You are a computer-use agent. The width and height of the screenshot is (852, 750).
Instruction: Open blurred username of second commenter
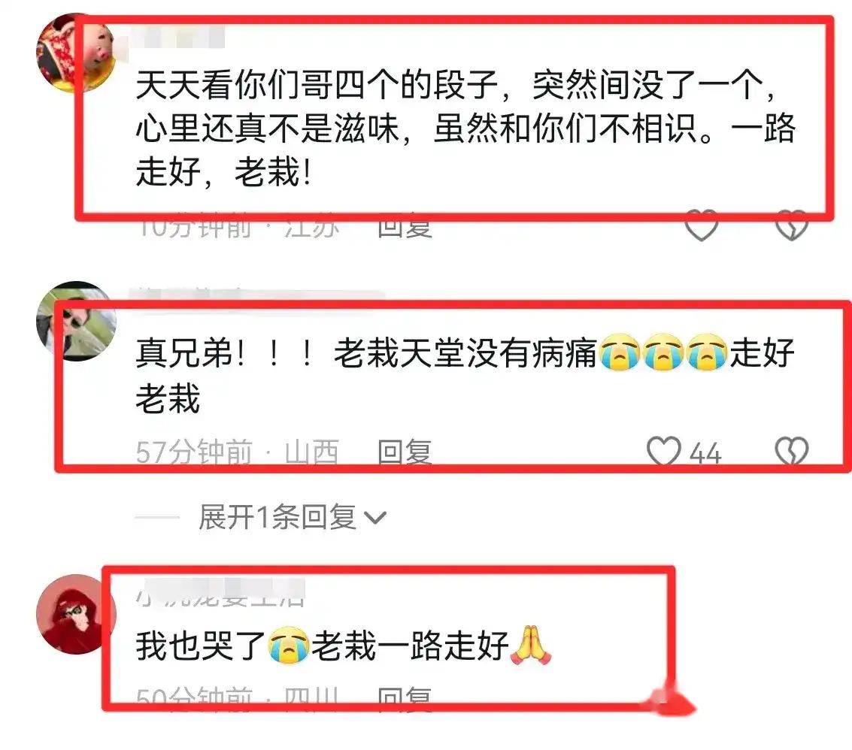pos(256,295)
